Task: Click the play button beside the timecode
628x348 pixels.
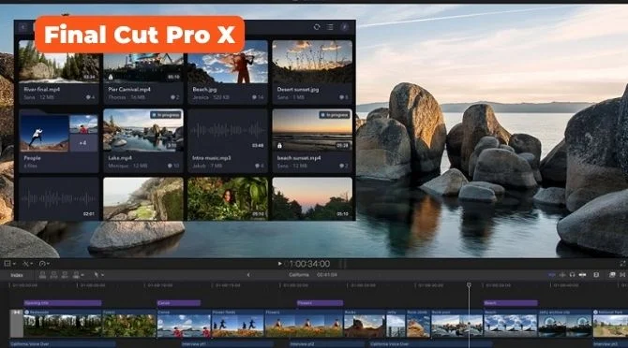Action: click(279, 264)
